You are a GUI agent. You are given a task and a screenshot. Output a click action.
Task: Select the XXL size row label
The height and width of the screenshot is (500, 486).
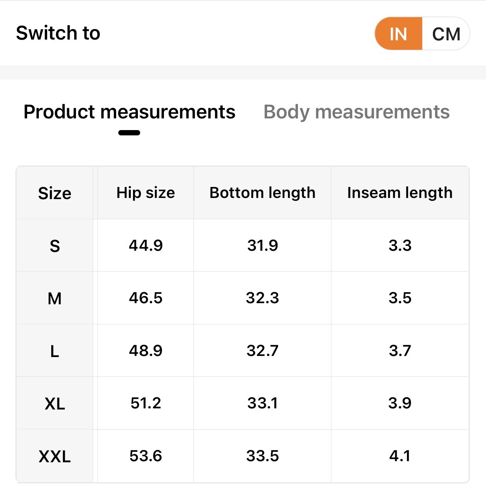pos(55,456)
